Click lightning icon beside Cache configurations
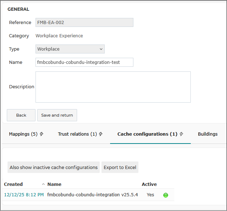Screen dimensions: 227x211 pyautogui.click(x=181, y=134)
